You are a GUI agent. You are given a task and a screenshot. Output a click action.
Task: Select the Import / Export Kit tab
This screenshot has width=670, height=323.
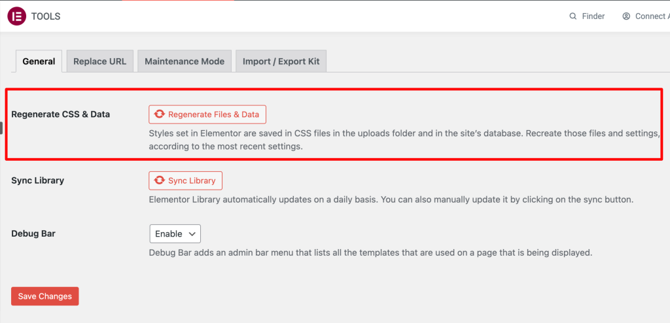[281, 61]
